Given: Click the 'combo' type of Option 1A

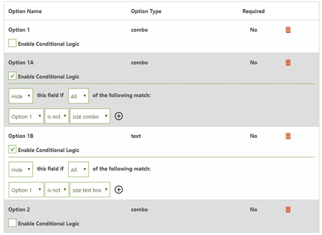Looking at the screenshot, I should coord(139,62).
